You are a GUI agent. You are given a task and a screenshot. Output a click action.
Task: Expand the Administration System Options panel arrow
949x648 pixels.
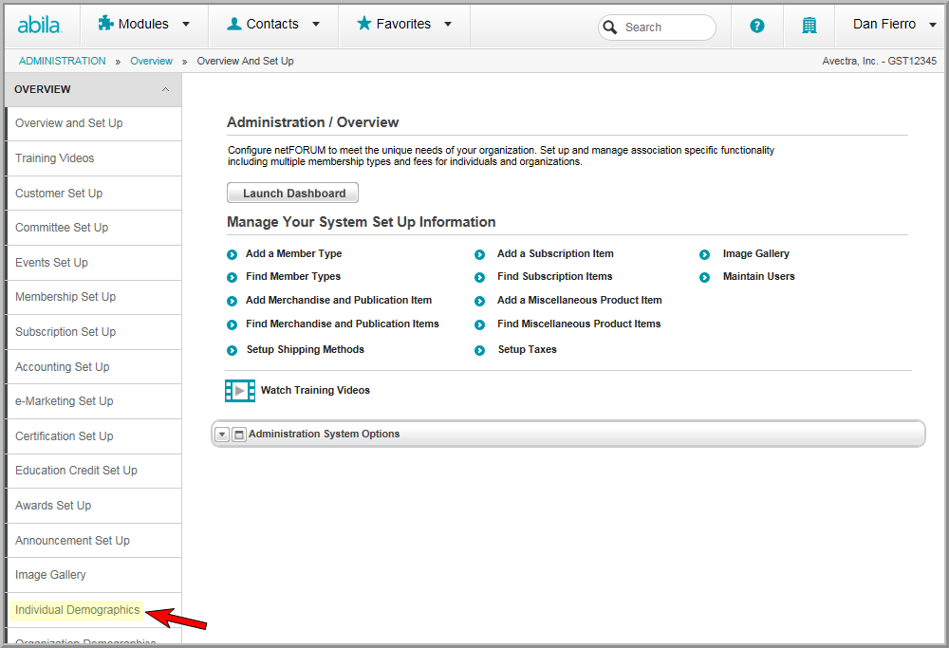click(222, 435)
